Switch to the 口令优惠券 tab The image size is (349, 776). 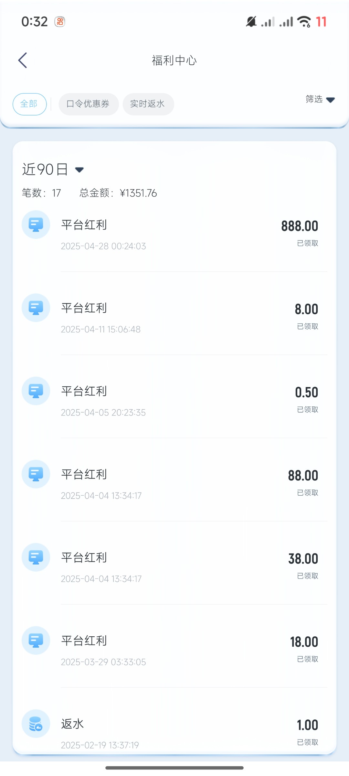(x=88, y=104)
